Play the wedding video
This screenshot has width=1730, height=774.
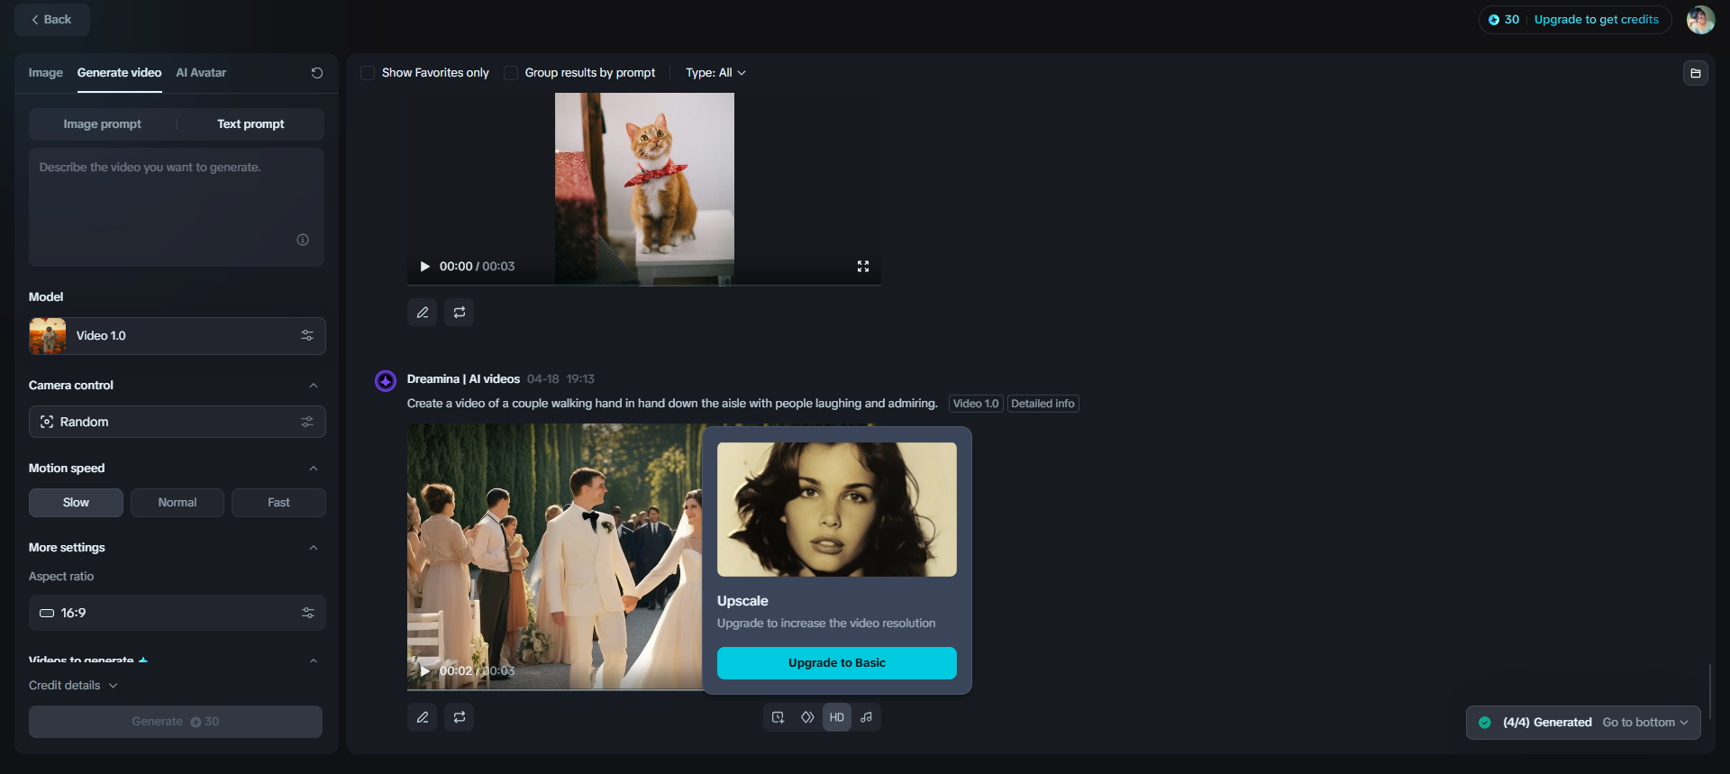pyautogui.click(x=424, y=671)
